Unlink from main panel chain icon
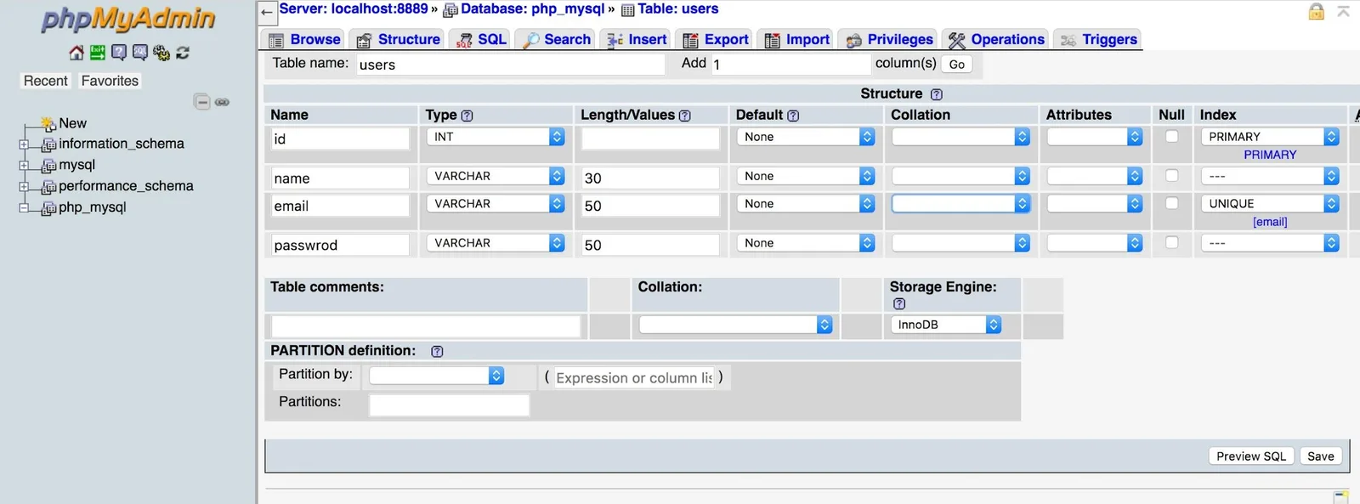 pos(222,102)
